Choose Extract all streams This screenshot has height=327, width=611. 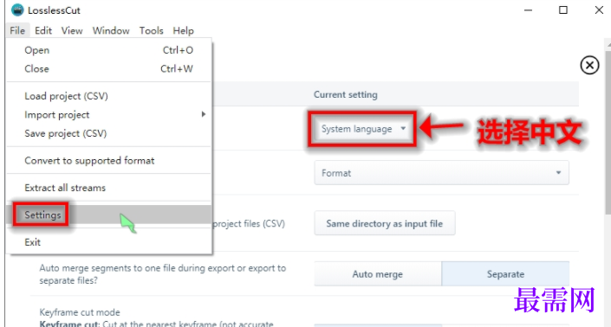click(x=109, y=188)
